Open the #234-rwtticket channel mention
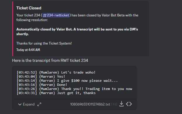Viewport: 182px width, 114px height. pos(56,15)
